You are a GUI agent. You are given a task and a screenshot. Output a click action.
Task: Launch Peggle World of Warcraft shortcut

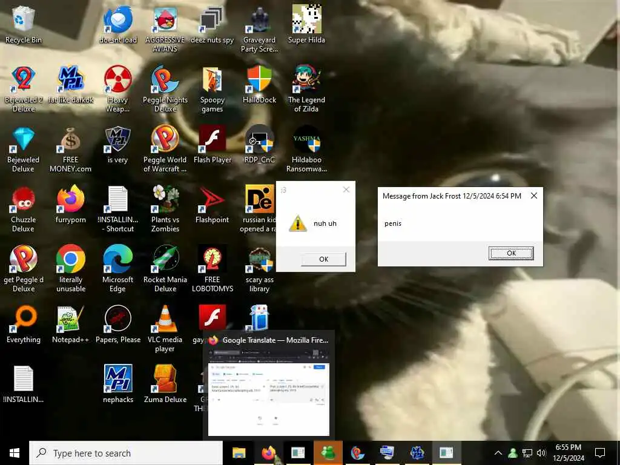(x=165, y=149)
